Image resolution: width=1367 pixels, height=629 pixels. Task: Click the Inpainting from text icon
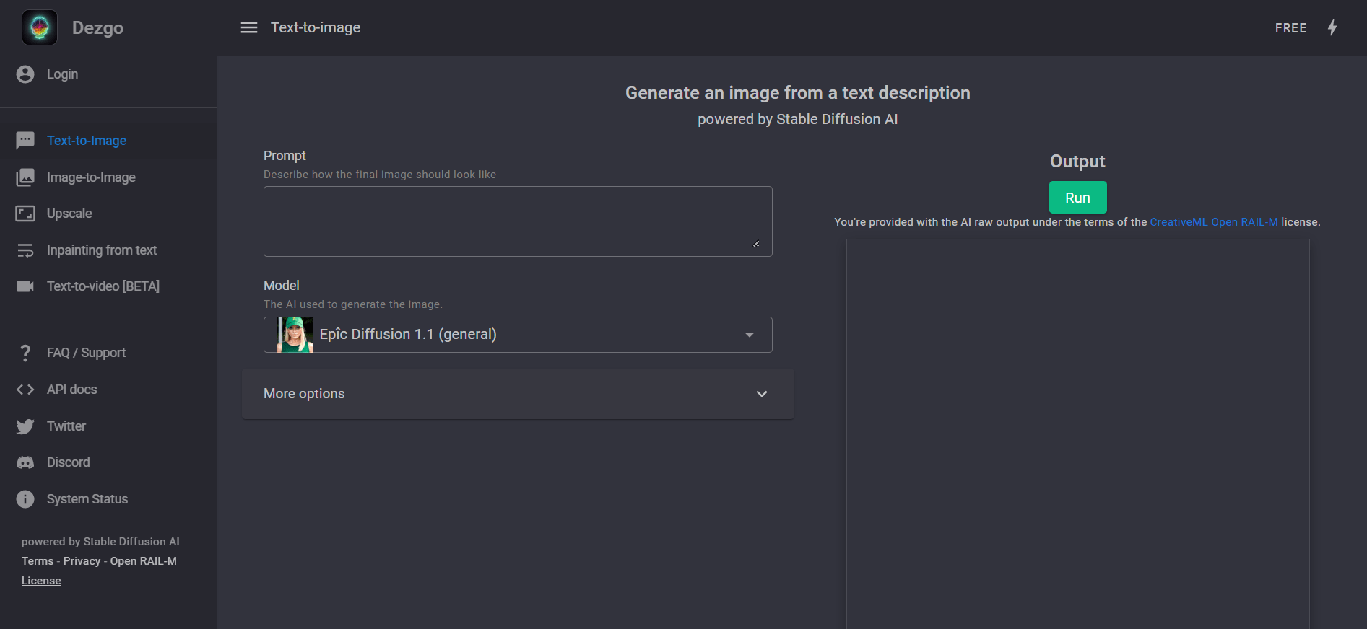[x=25, y=250]
